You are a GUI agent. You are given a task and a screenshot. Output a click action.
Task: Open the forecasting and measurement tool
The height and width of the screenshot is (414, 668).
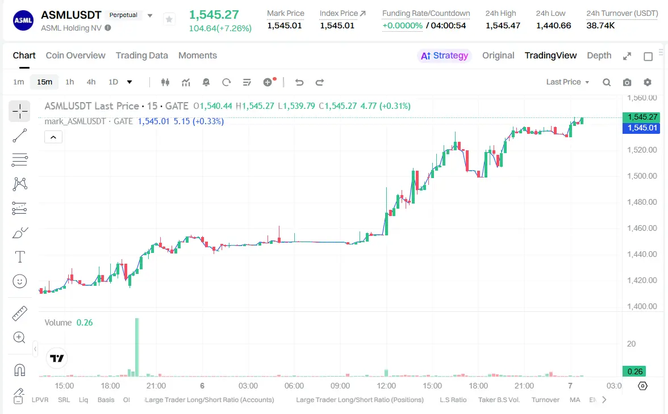[x=19, y=208]
